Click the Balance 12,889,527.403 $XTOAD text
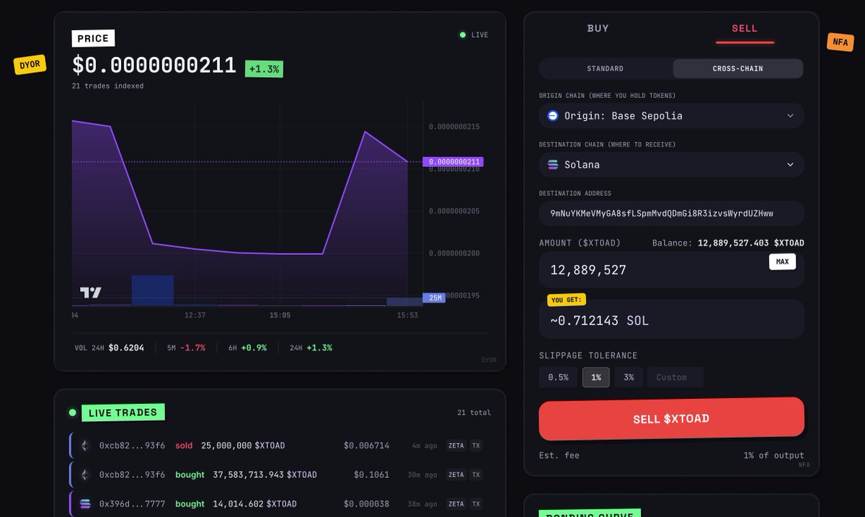This screenshot has height=517, width=865. click(728, 243)
